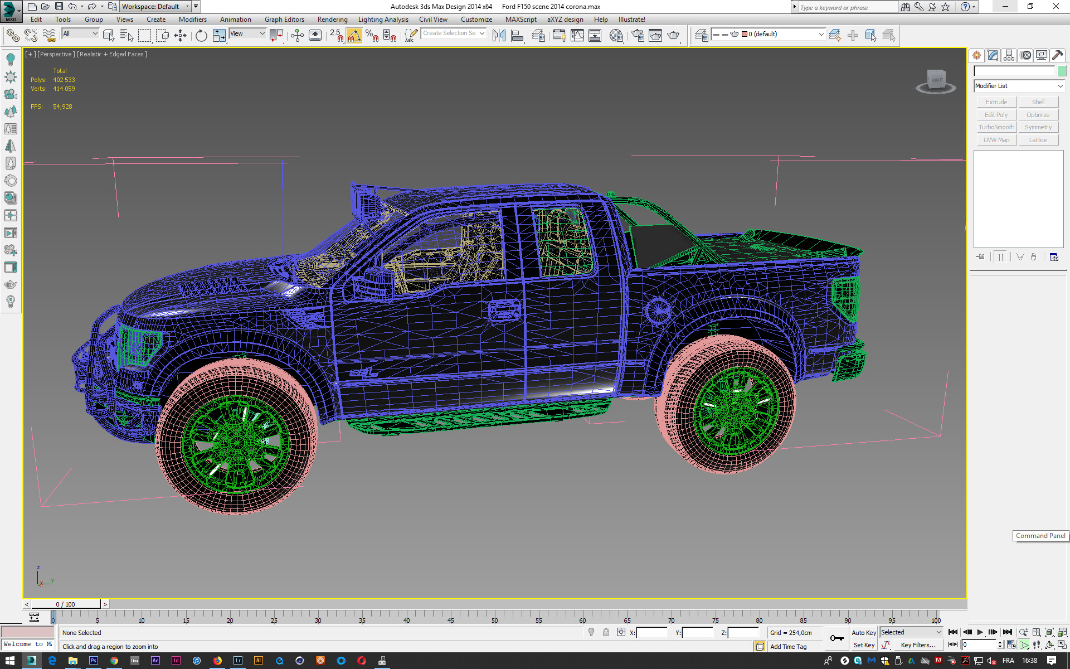Click the Unlink Selection icon
This screenshot has height=669, width=1070.
[x=31, y=36]
